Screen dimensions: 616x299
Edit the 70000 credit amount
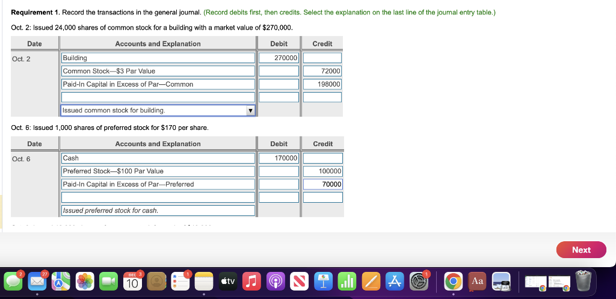322,184
